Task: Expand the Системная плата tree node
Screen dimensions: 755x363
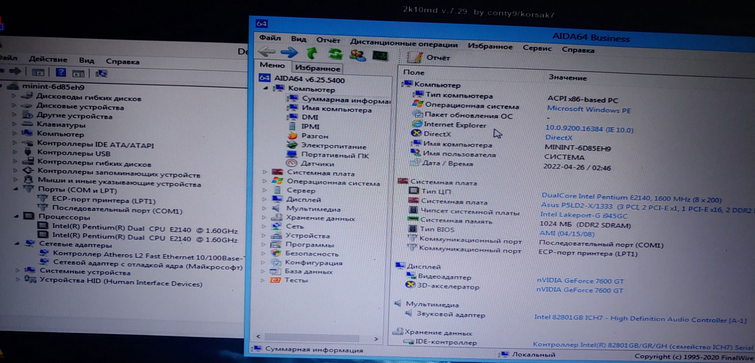Action: click(265, 172)
